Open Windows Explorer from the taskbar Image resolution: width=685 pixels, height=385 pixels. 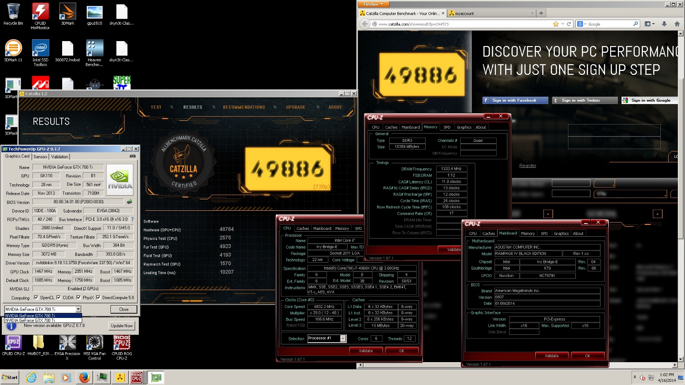[x=49, y=377]
